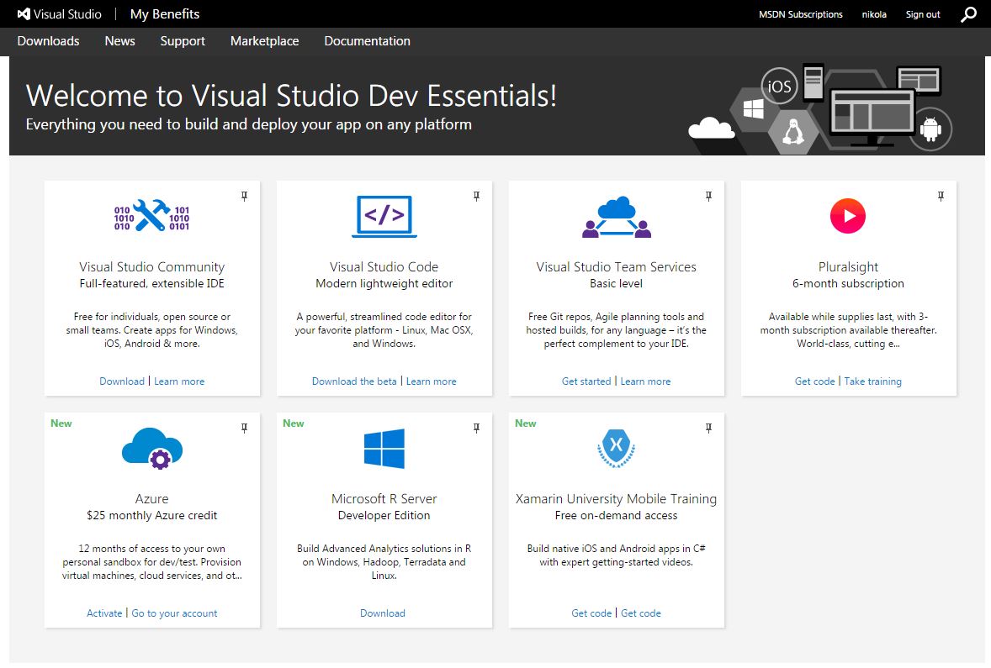Open the Documentation menu
The height and width of the screenshot is (668, 991).
(367, 41)
